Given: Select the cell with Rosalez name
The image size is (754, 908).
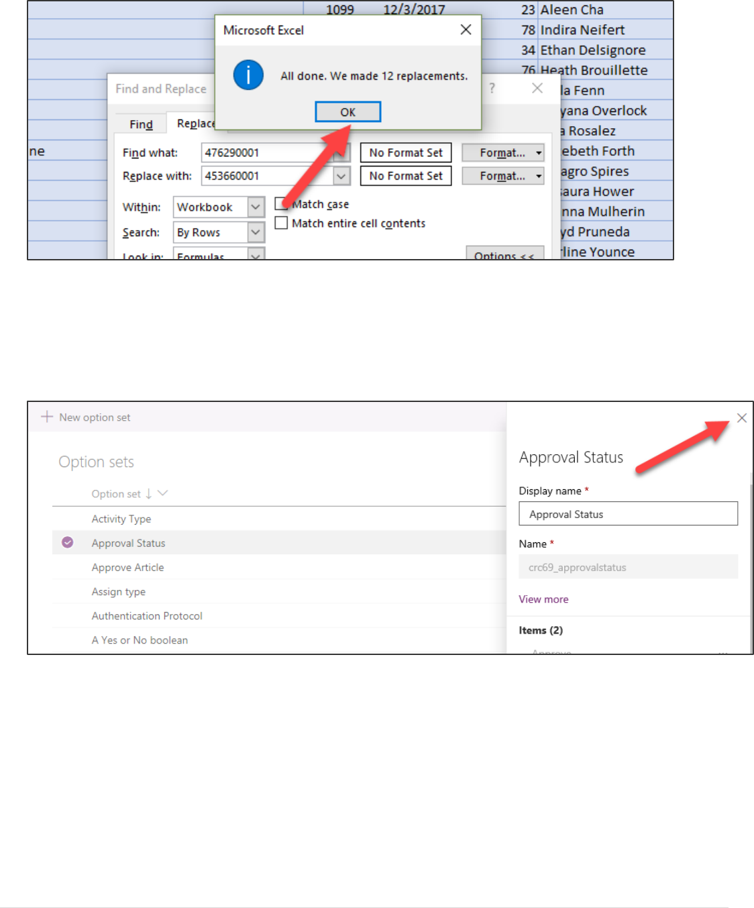Looking at the screenshot, I should [616, 131].
